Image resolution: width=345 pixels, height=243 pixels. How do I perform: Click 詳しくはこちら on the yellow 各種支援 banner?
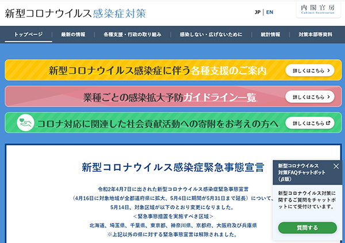(309, 70)
